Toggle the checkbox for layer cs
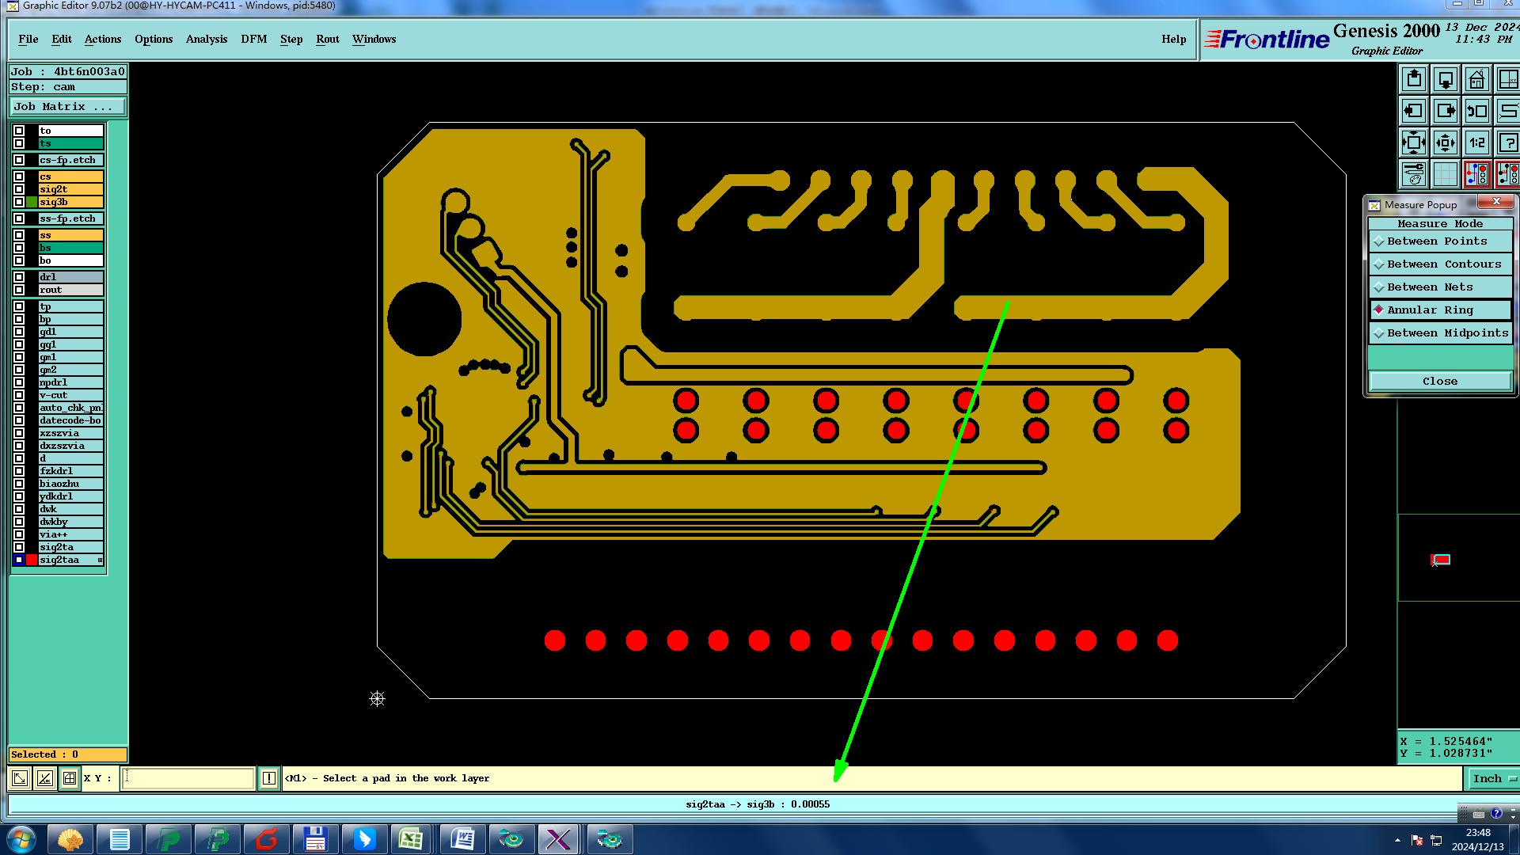This screenshot has width=1520, height=855. click(19, 177)
